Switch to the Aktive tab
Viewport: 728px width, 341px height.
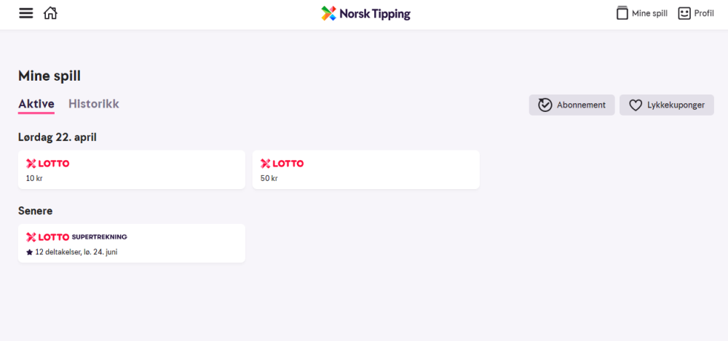pos(36,104)
